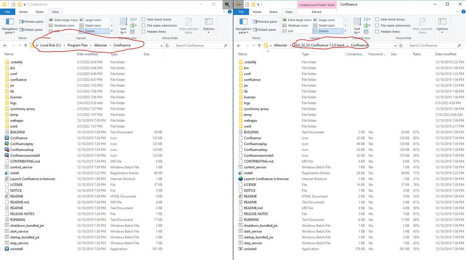
Task: Open Options in left window ribbon
Action: point(209,26)
